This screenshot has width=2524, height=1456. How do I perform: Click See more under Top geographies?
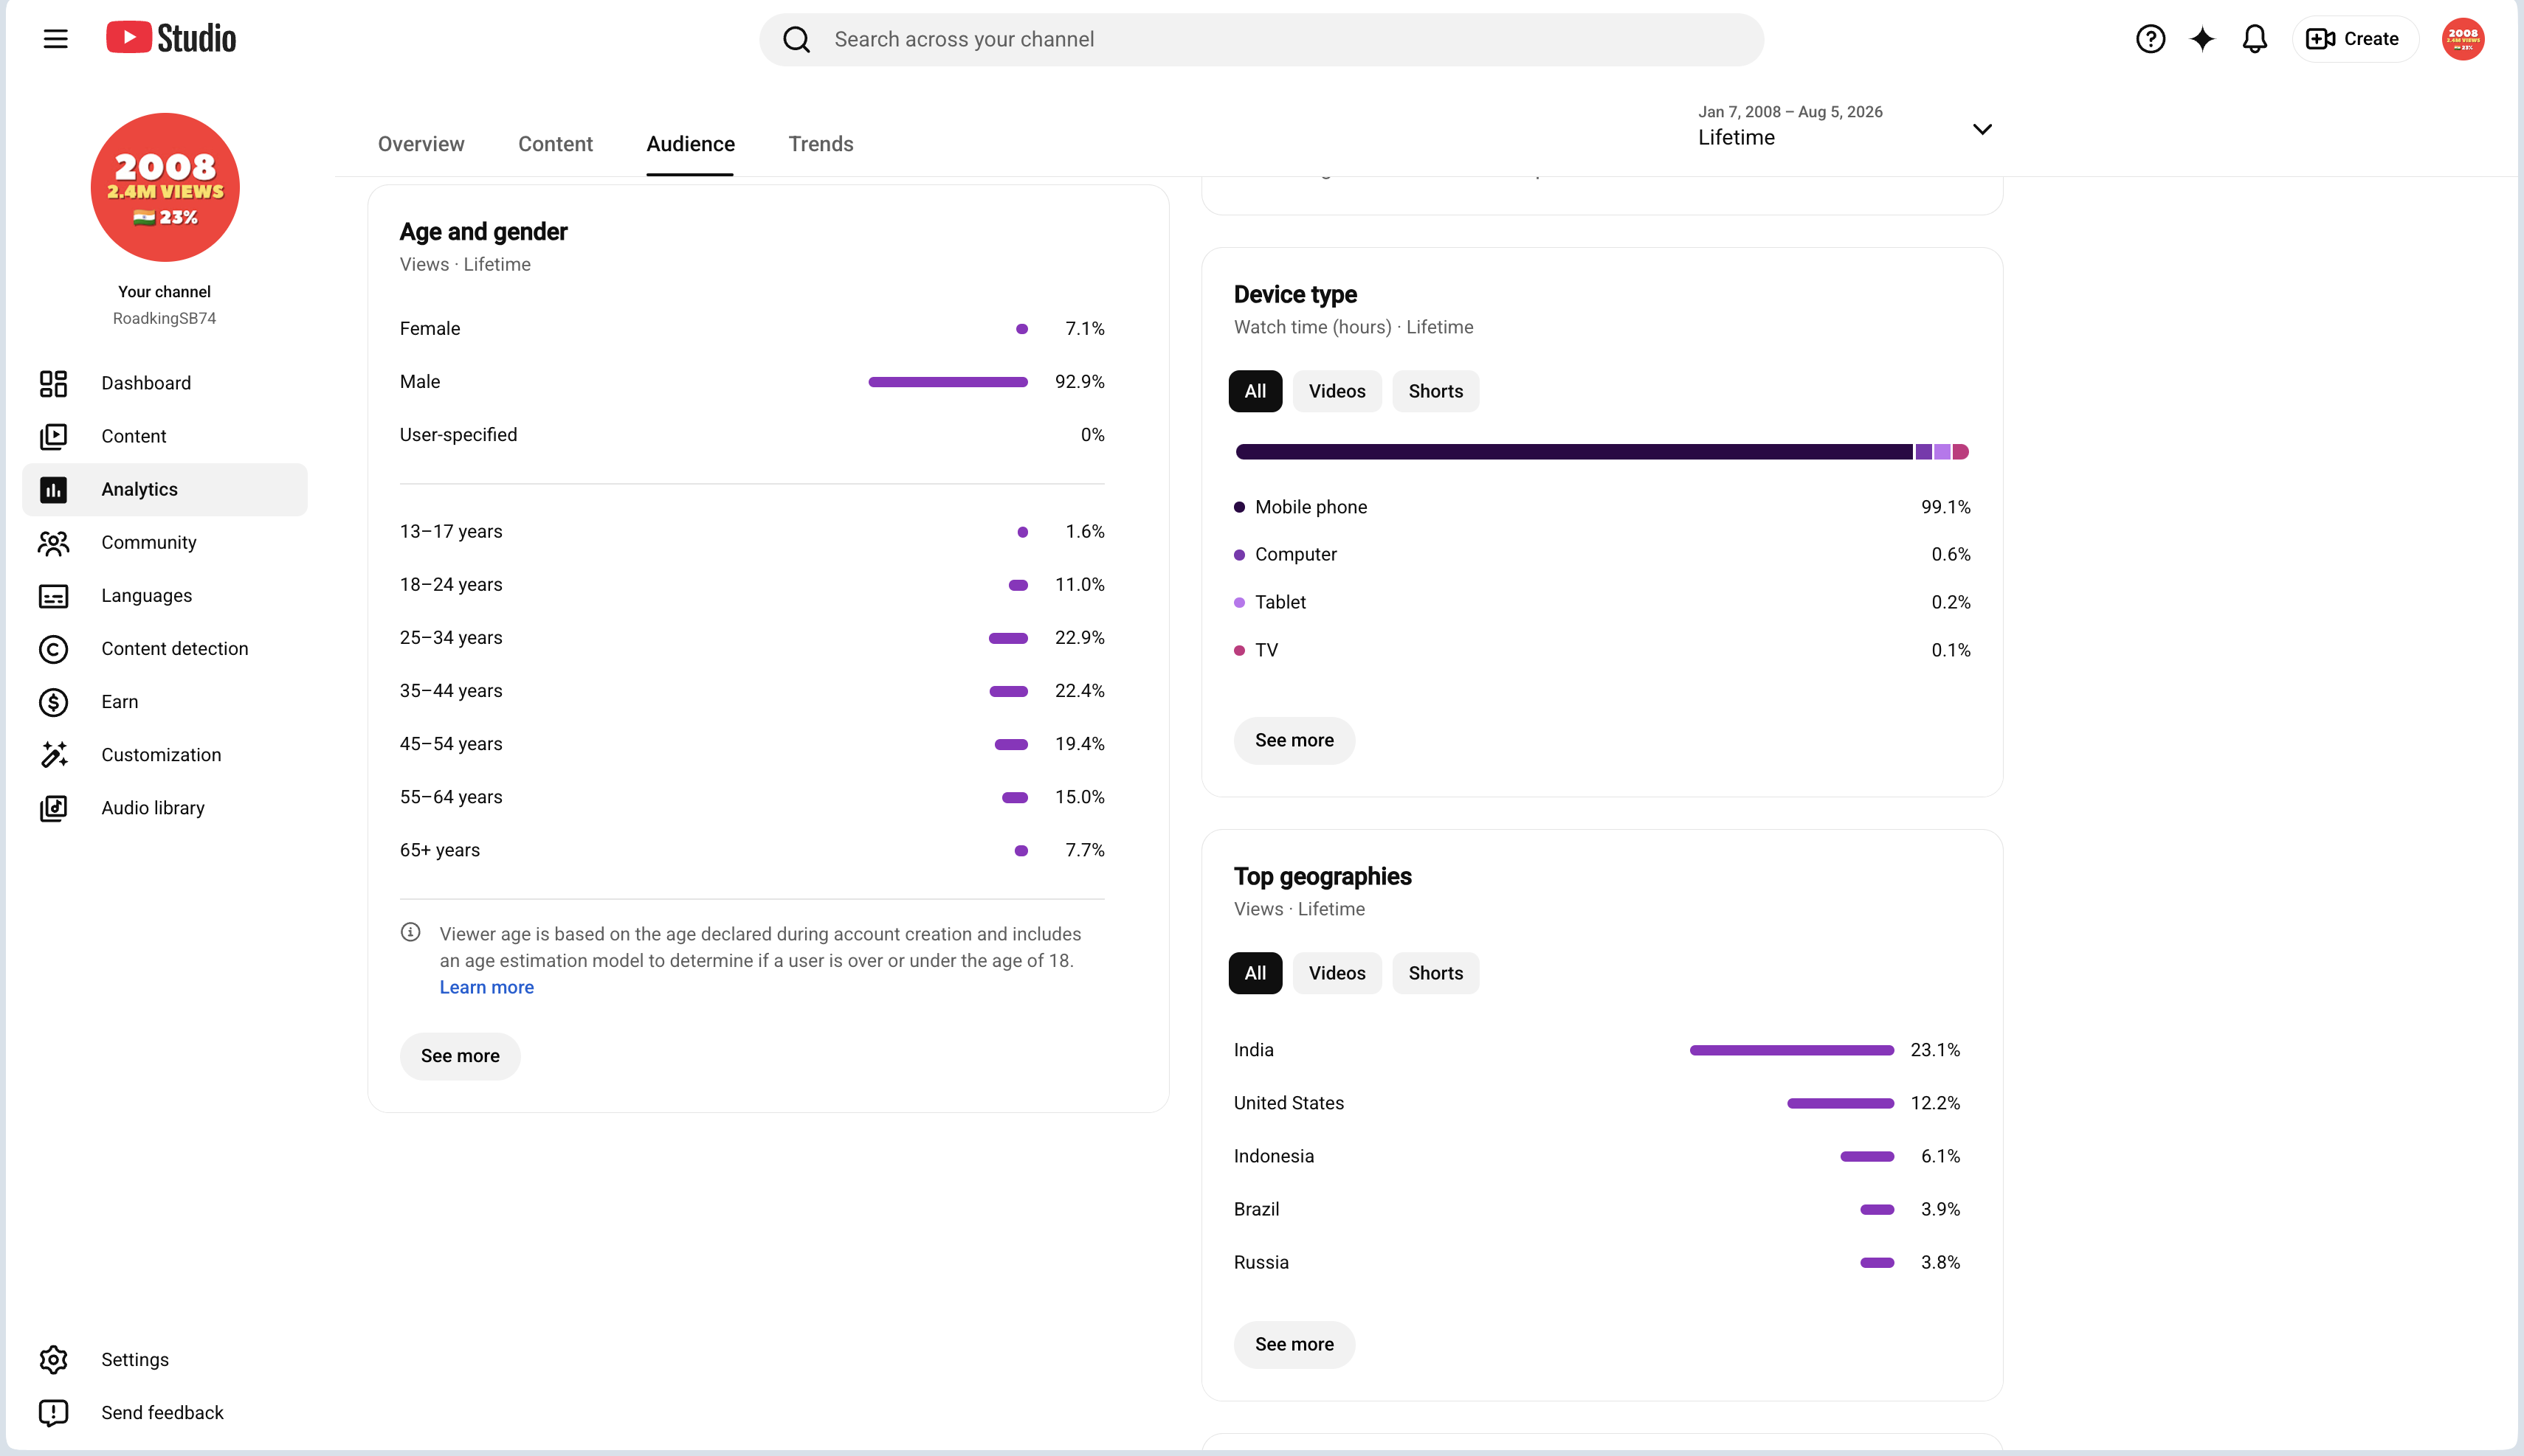[1294, 1344]
